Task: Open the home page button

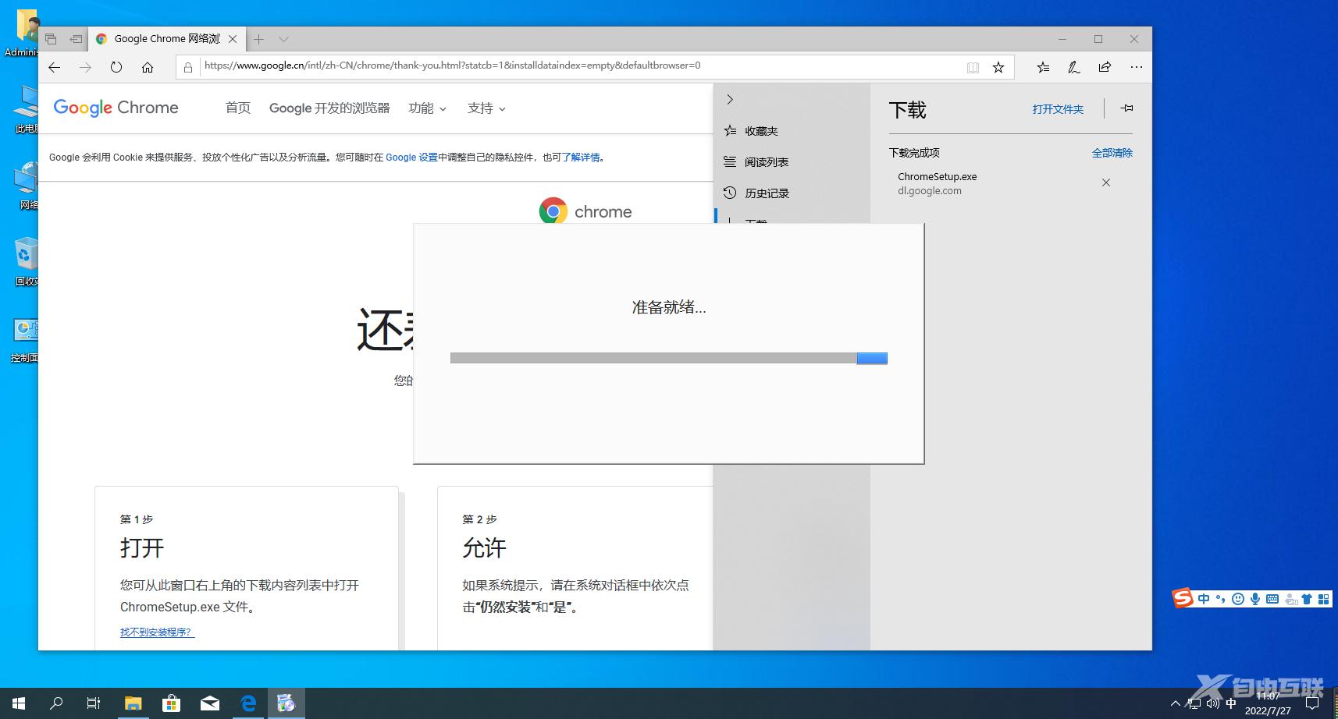Action: coord(148,67)
